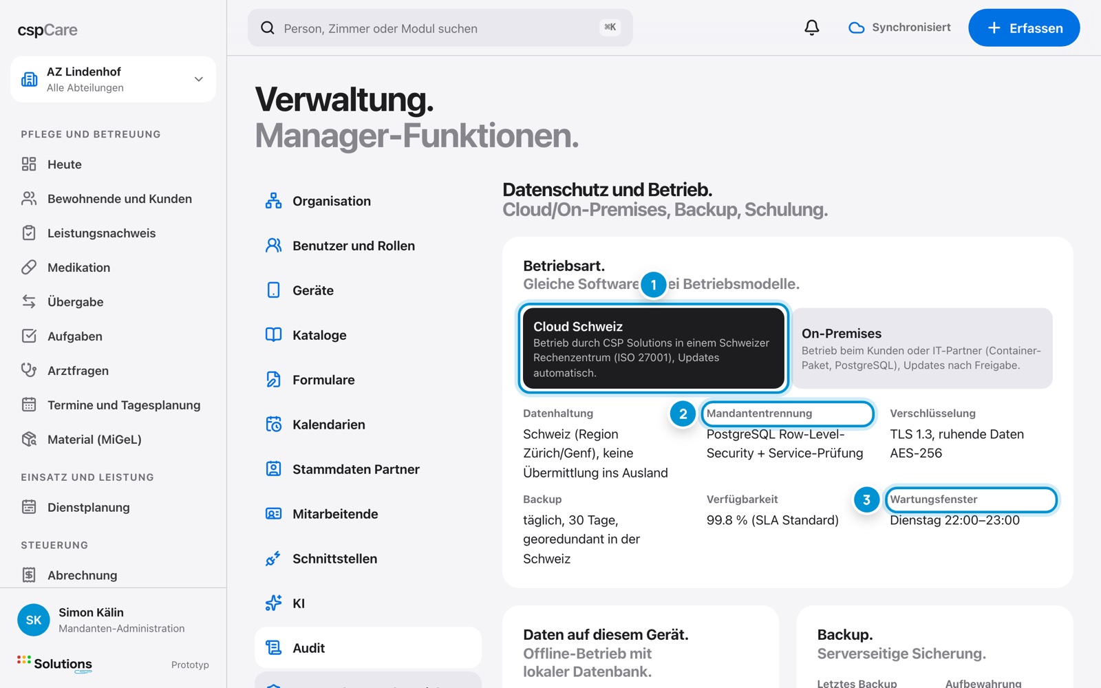Click the Geräte tablet icon
The height and width of the screenshot is (688, 1101).
tap(273, 290)
